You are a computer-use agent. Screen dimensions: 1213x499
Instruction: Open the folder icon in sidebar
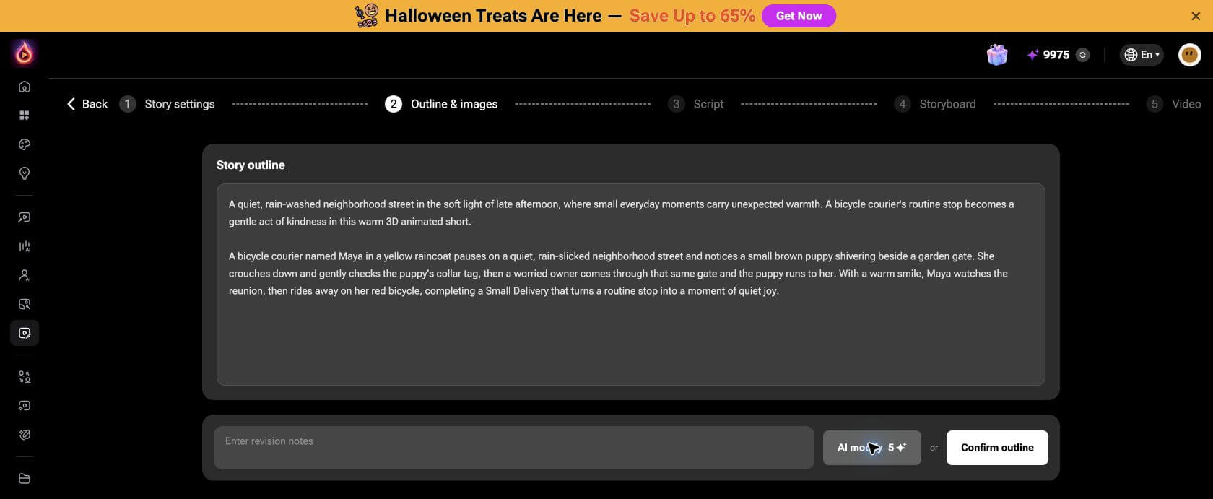25,478
